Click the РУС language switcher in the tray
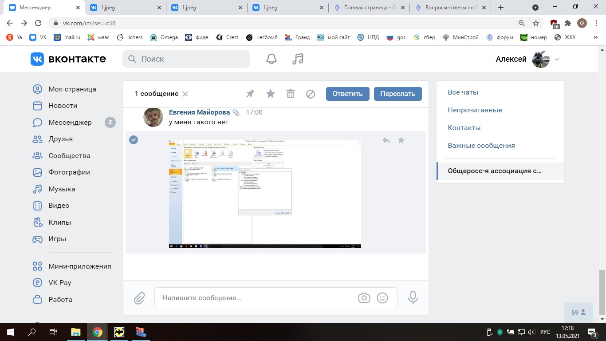Screen dimensions: 606x341 545,332
